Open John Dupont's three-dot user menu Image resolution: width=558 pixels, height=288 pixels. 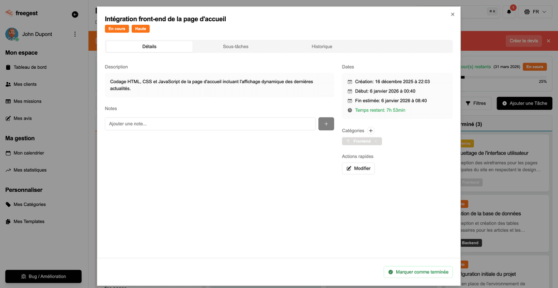coord(75,34)
